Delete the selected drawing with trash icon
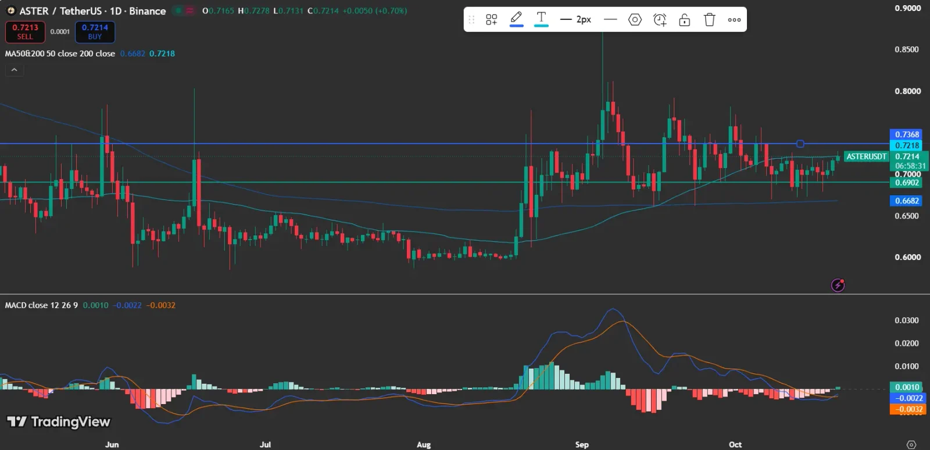This screenshot has width=930, height=450. [x=710, y=20]
